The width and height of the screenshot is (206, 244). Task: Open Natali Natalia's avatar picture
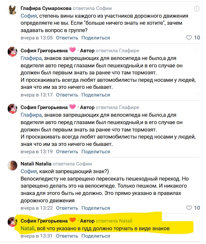12,165
